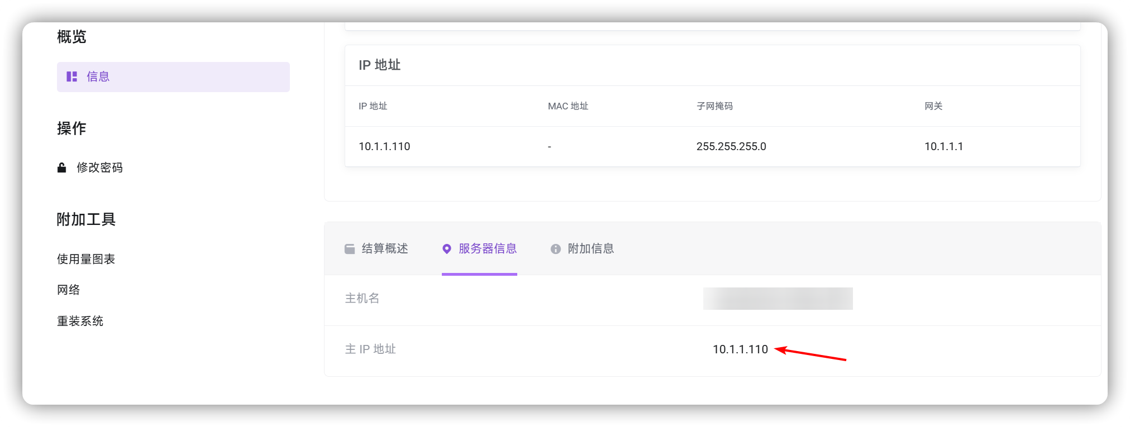The image size is (1130, 427).
Task: Open the 修改密码 option
Action: coord(99,167)
